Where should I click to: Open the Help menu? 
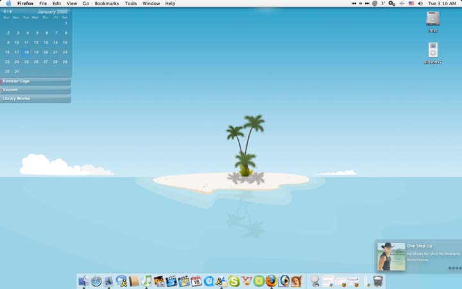click(170, 4)
